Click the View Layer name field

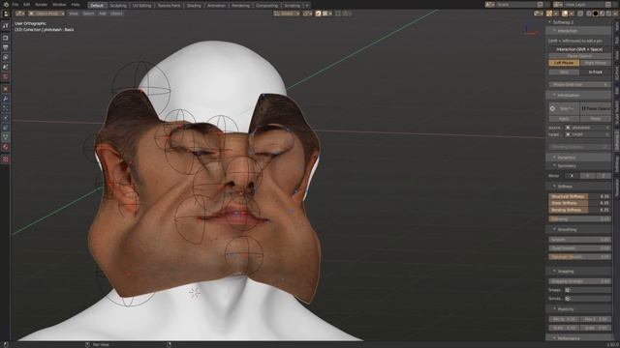click(585, 4)
